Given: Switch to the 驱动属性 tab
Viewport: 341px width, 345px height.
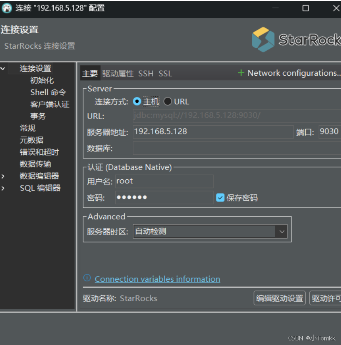Looking at the screenshot, I should (118, 74).
